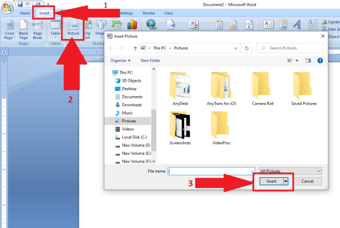Select the AnyTrans for iOS folder

point(221,89)
